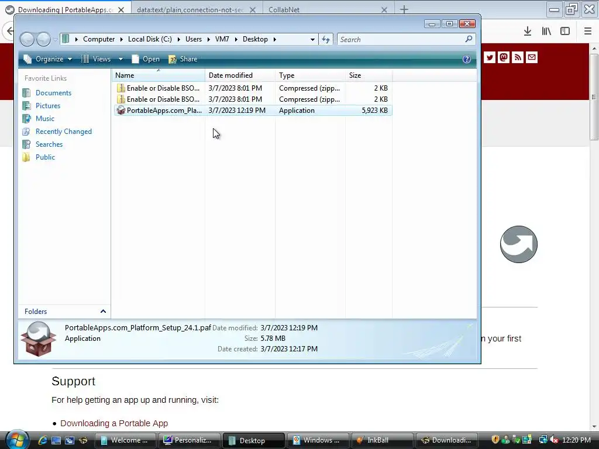This screenshot has height=449, width=599.
Task: Open Recently Changed favorite link
Action: [x=63, y=132]
